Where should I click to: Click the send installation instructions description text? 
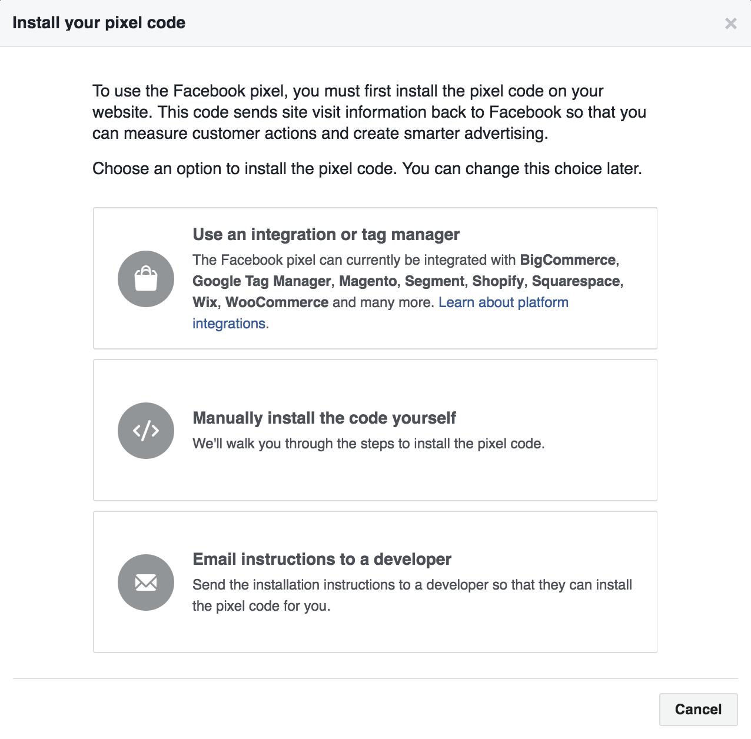(412, 595)
